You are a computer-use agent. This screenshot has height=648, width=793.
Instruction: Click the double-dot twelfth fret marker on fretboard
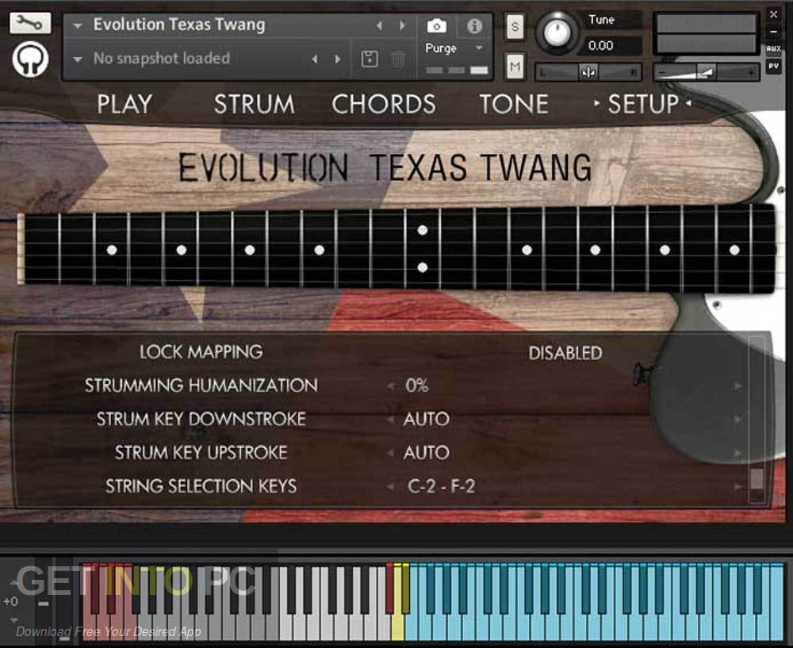point(423,249)
